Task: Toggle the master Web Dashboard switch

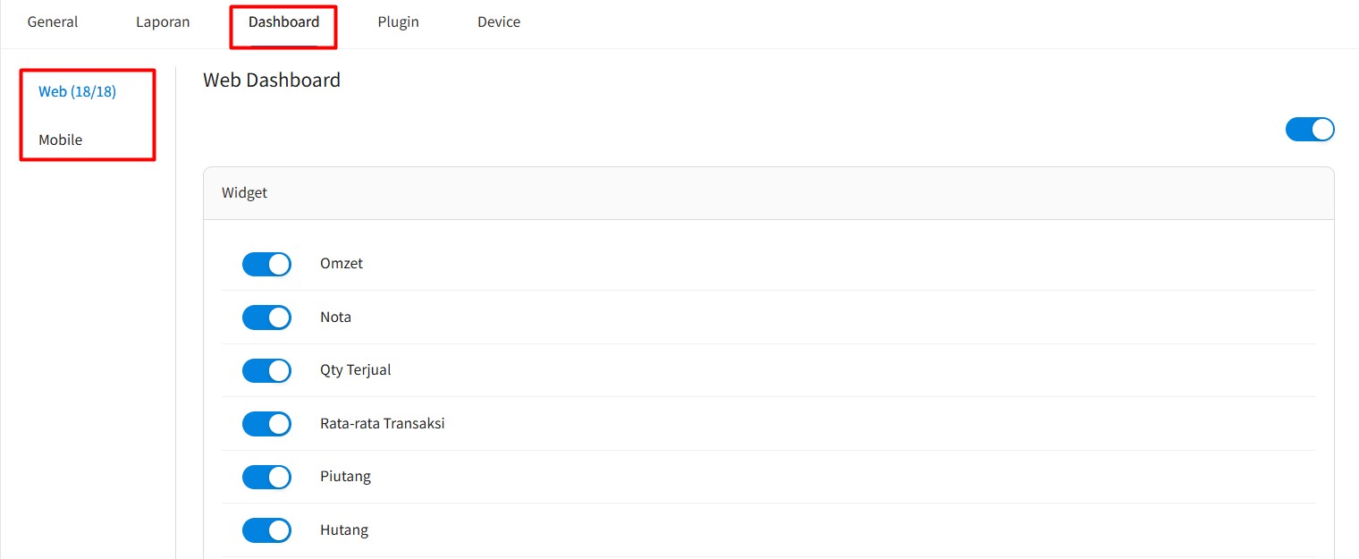Action: (x=1310, y=130)
